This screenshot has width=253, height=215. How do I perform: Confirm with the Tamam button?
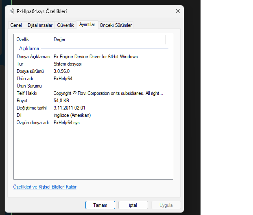coord(100,205)
